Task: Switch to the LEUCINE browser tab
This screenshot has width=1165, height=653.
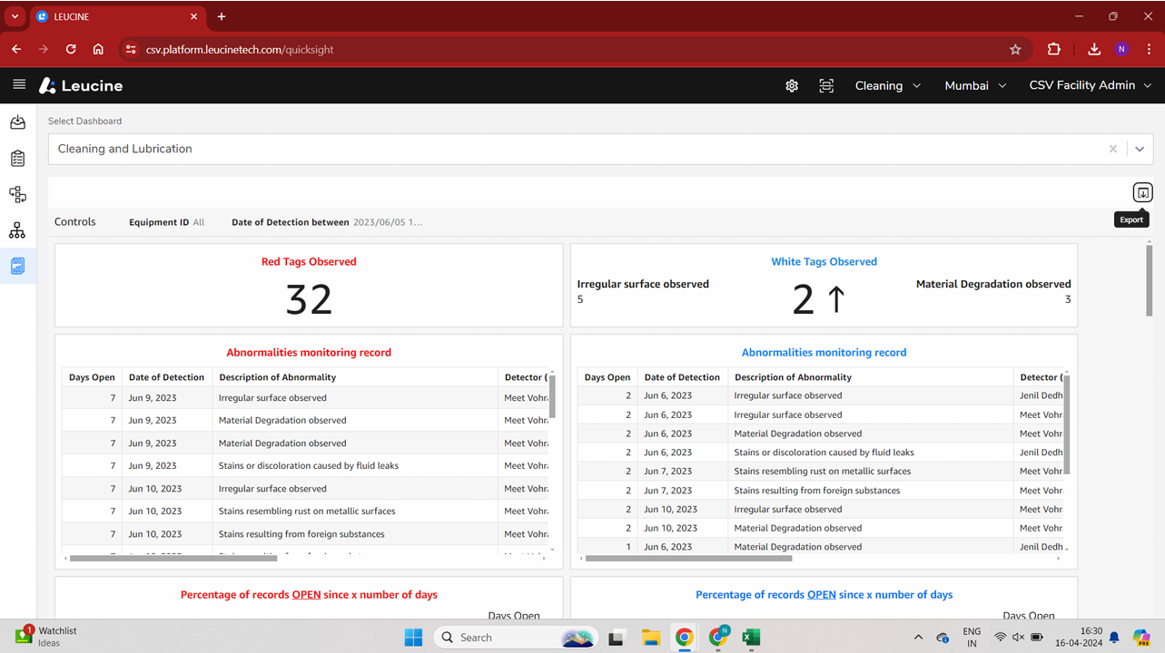Action: [x=116, y=16]
